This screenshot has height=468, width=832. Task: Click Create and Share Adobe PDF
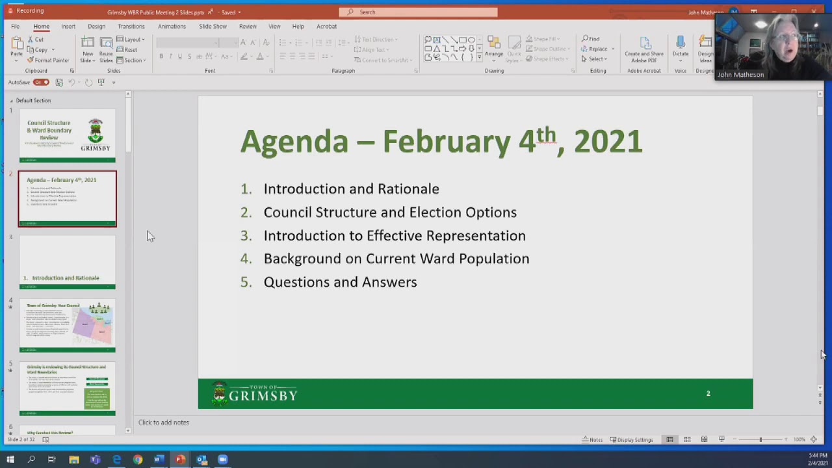point(644,49)
